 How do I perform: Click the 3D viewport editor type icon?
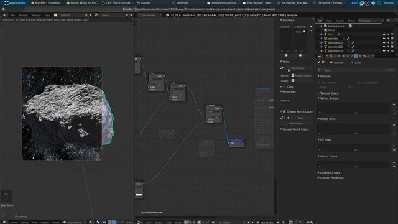click(x=4, y=222)
